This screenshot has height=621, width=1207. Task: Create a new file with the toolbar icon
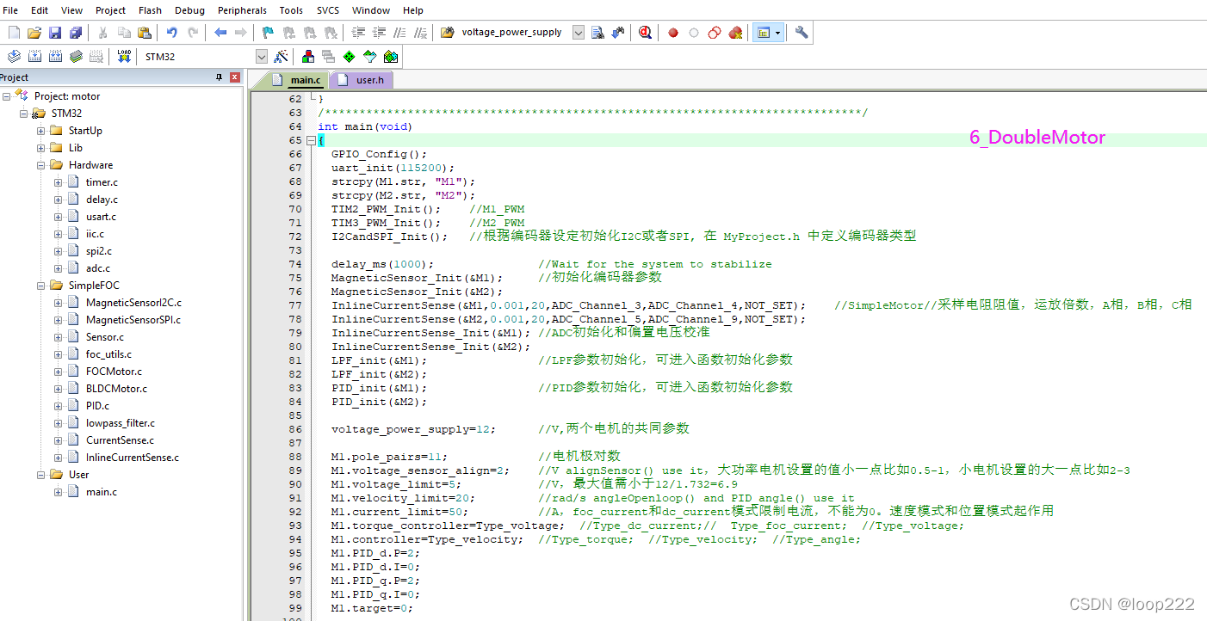(14, 33)
